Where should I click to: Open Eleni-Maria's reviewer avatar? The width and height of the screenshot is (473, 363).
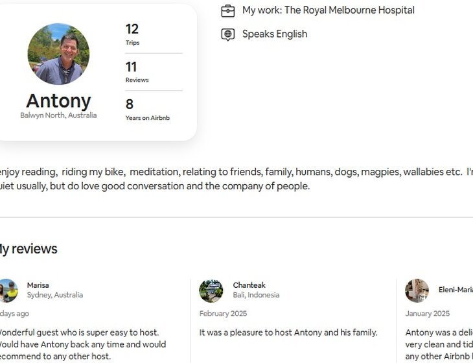click(417, 291)
